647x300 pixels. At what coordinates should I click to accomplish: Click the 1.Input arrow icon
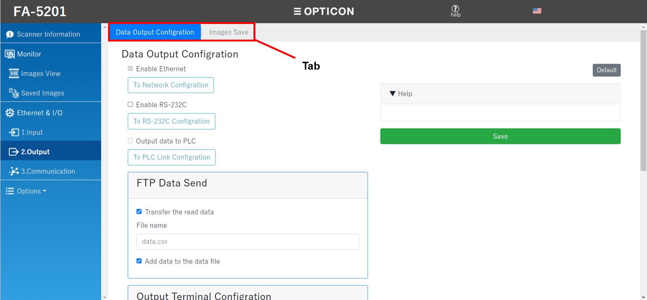point(14,133)
